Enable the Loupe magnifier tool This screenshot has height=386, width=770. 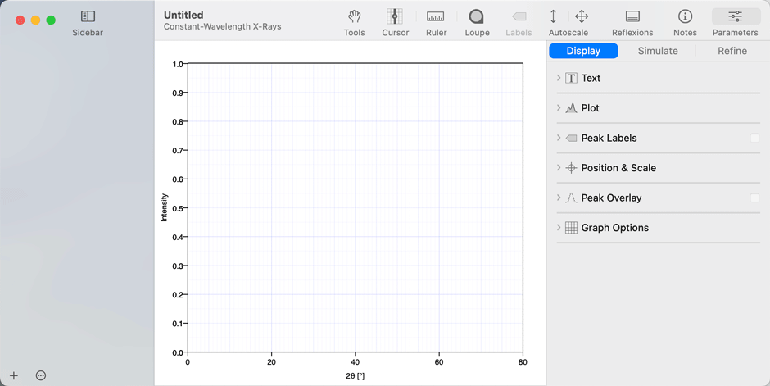476,17
